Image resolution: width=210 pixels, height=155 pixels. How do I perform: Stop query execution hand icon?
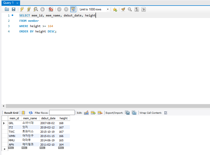click(42, 9)
